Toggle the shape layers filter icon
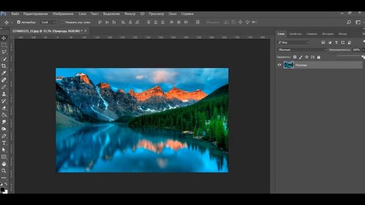 point(343,43)
